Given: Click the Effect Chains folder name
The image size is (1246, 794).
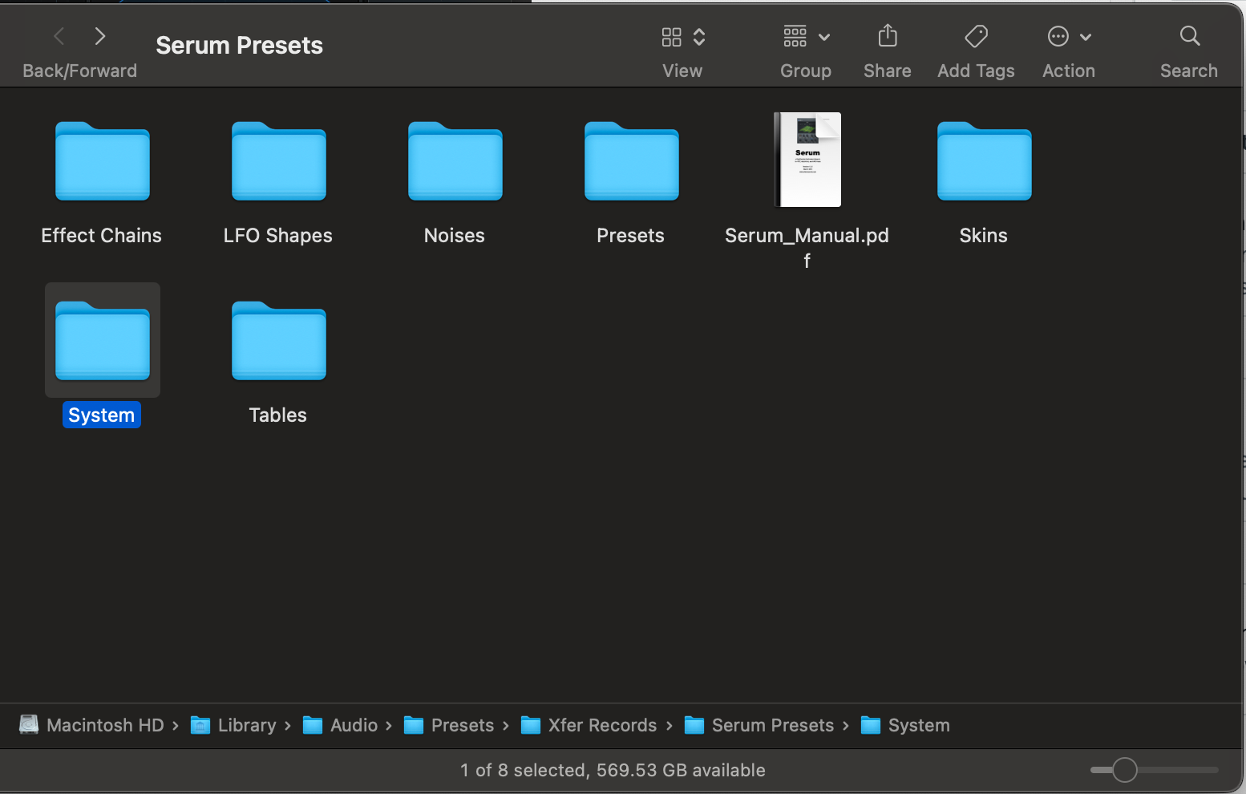Looking at the screenshot, I should coord(102,235).
